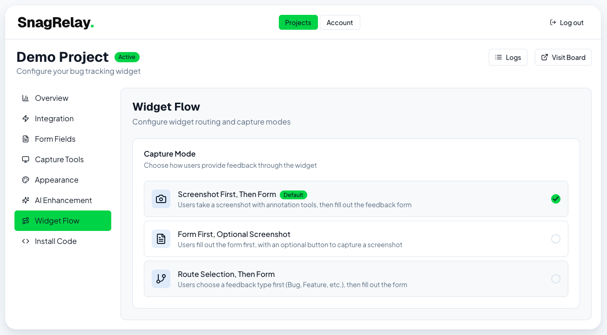Image resolution: width=607 pixels, height=335 pixels.
Task: Click the Appearance palette icon
Action: pyautogui.click(x=26, y=180)
